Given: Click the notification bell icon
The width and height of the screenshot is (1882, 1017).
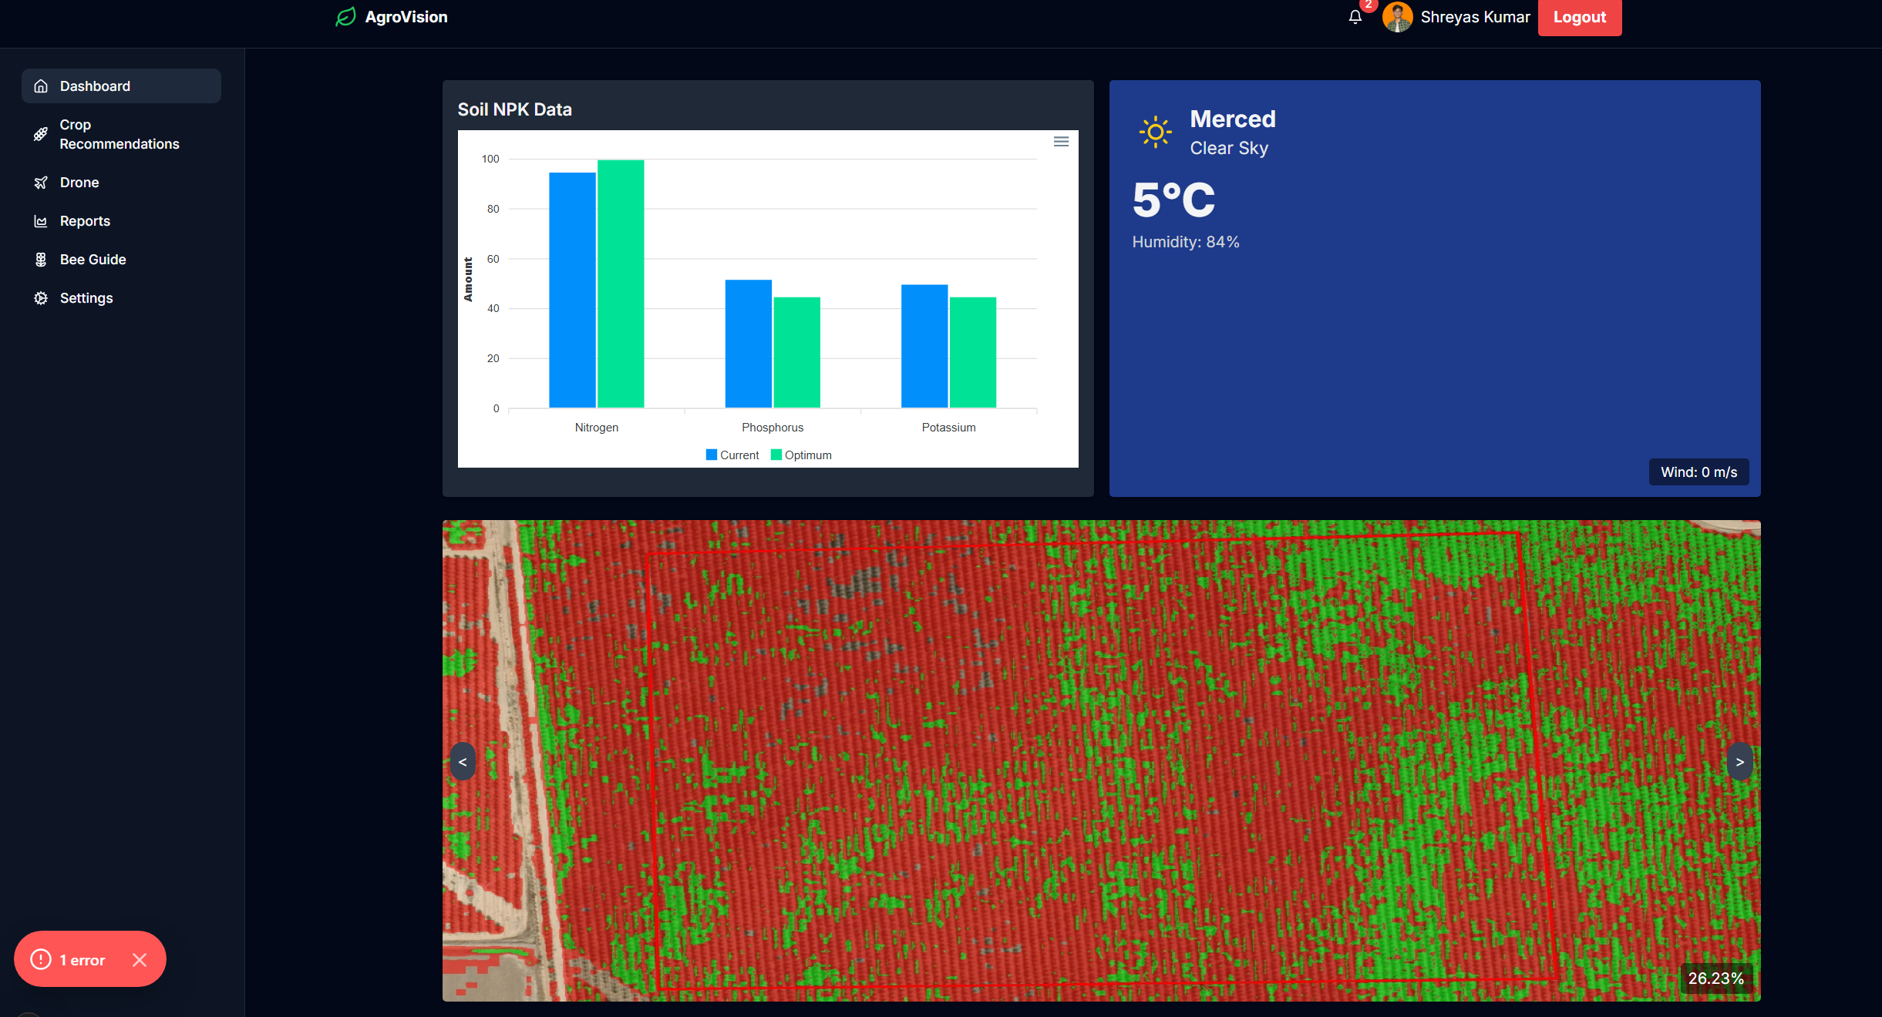Looking at the screenshot, I should click(1355, 17).
